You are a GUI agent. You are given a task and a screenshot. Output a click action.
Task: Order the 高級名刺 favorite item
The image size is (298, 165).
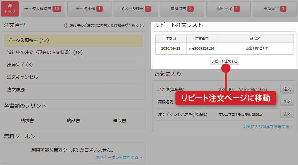pos(287,102)
